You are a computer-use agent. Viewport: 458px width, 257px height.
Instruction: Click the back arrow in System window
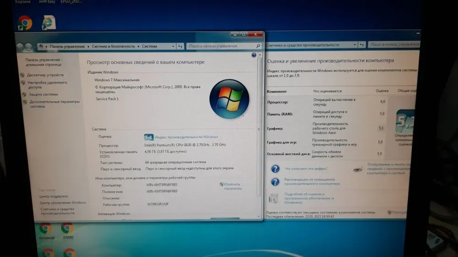pos(20,47)
